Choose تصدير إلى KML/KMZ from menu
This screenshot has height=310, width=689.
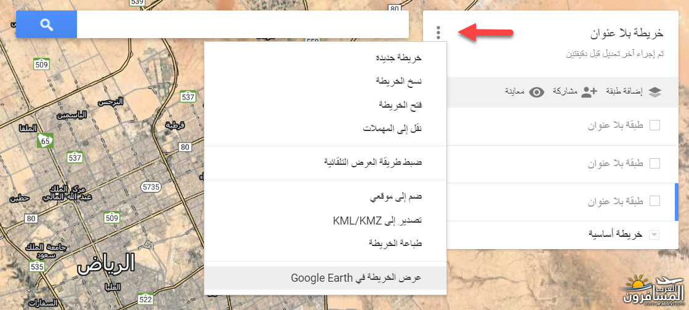[x=377, y=220]
